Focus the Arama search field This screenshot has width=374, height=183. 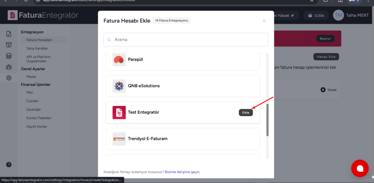coord(186,39)
